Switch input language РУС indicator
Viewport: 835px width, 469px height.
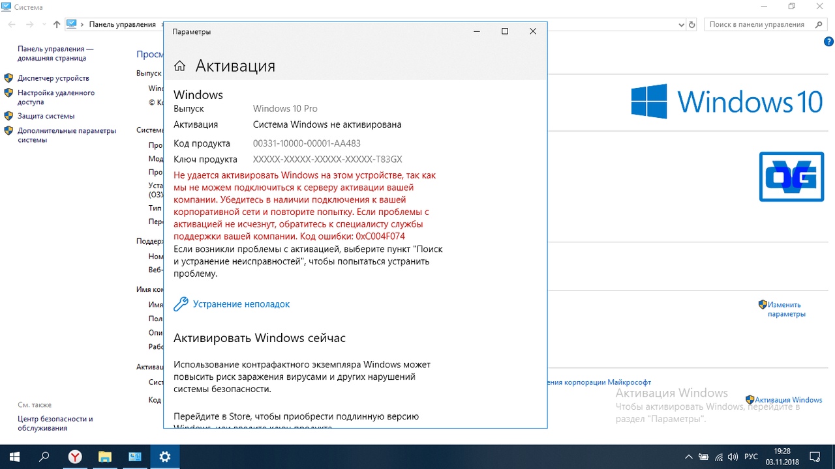click(x=751, y=457)
